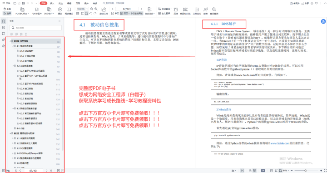The width and height of the screenshot is (327, 173).
Task: Open the thumbnail panel icon in left sidebar
Action: (x=3, y=28)
